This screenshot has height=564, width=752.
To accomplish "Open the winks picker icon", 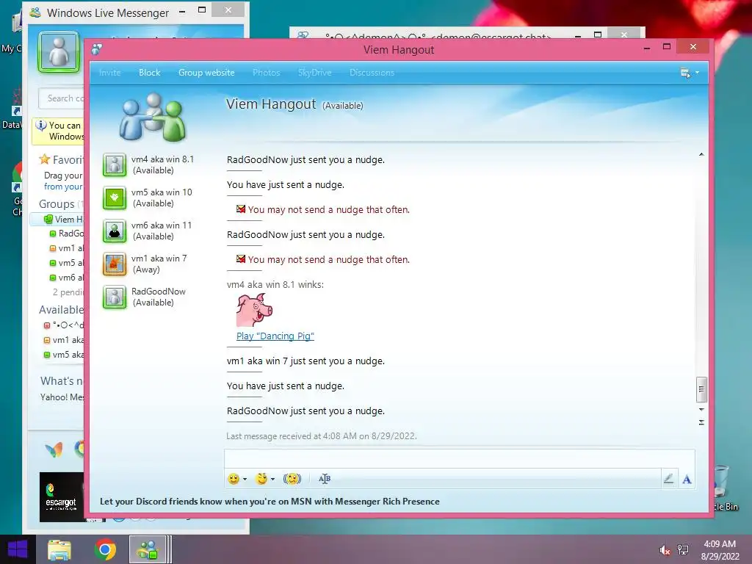I will point(261,479).
